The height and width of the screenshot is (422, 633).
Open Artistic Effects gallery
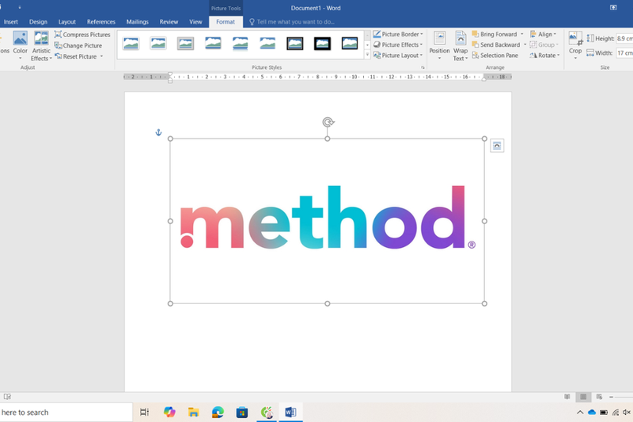(41, 45)
